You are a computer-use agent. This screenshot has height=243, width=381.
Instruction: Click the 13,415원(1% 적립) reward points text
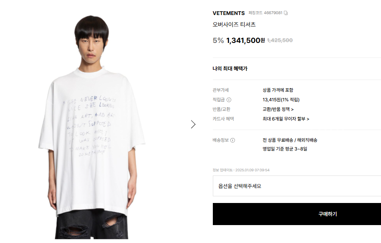click(x=281, y=100)
